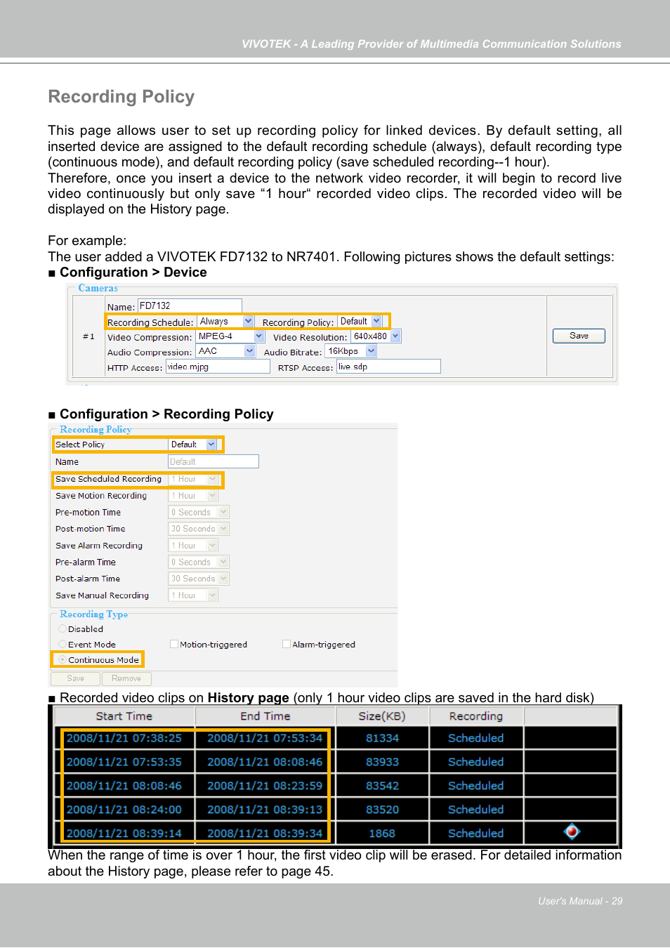The image size is (670, 948).
Task: Click the size value 83542
Action: (x=382, y=786)
